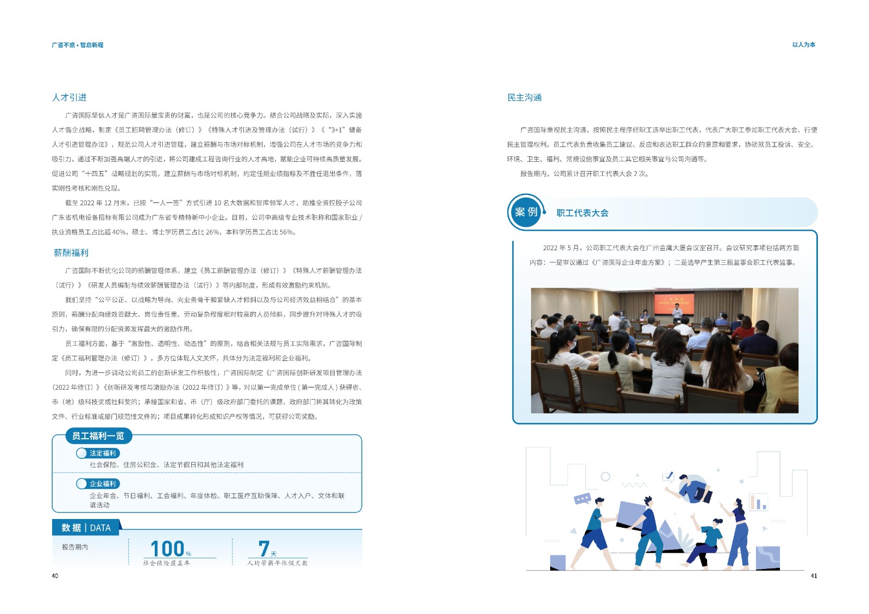Click the conference meeting room photo
The width and height of the screenshot is (869, 614).
click(664, 350)
